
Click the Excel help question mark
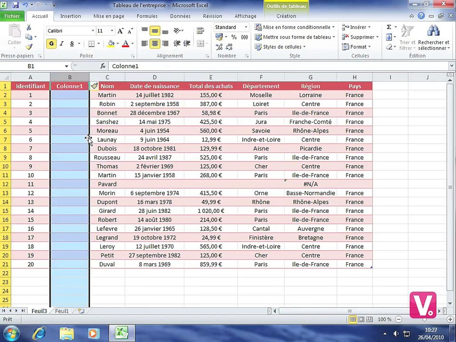421,16
